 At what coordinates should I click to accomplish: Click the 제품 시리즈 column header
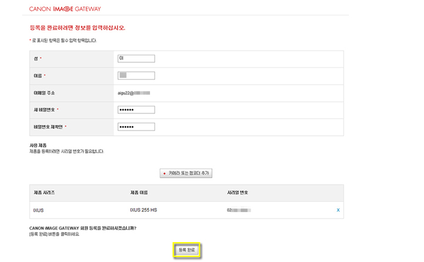coord(44,192)
